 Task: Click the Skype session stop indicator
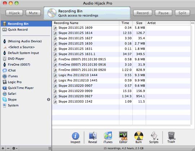(48, 99)
